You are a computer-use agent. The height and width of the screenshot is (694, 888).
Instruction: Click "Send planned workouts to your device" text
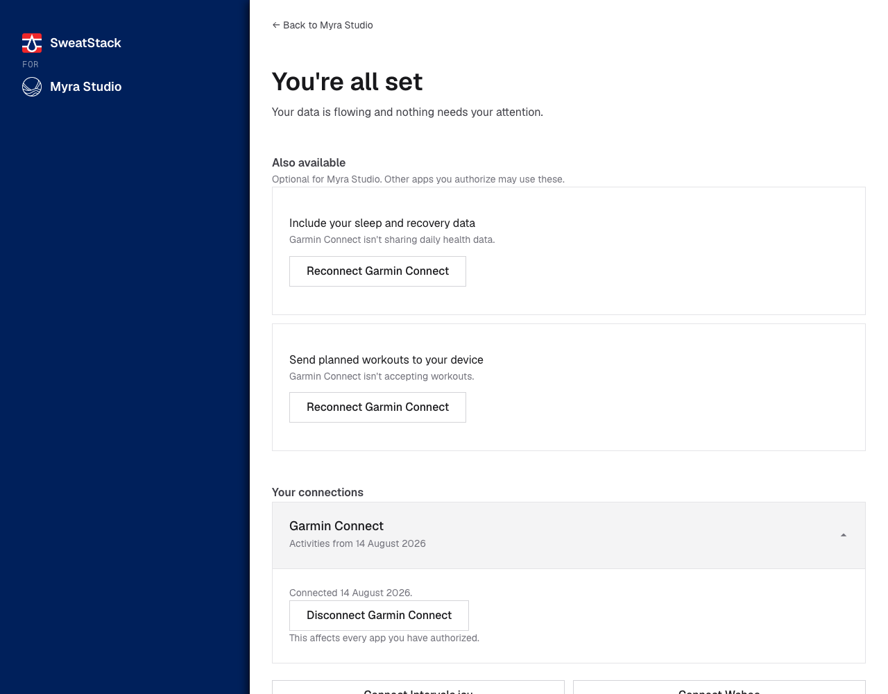[x=386, y=359]
